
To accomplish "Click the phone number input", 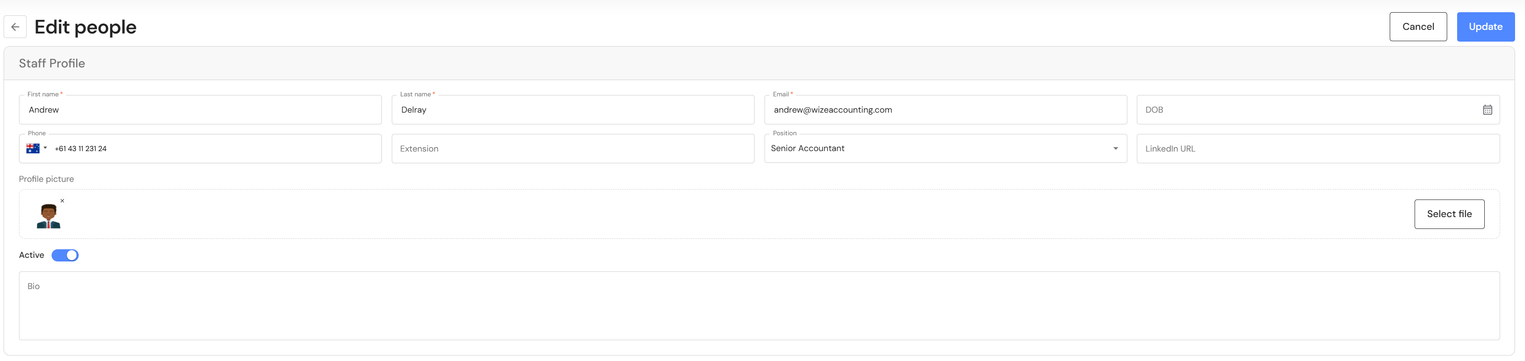I will coord(213,148).
